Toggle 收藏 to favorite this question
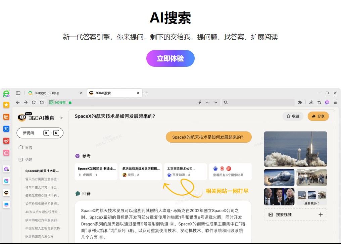This screenshot has width=341, height=244. click(x=293, y=116)
